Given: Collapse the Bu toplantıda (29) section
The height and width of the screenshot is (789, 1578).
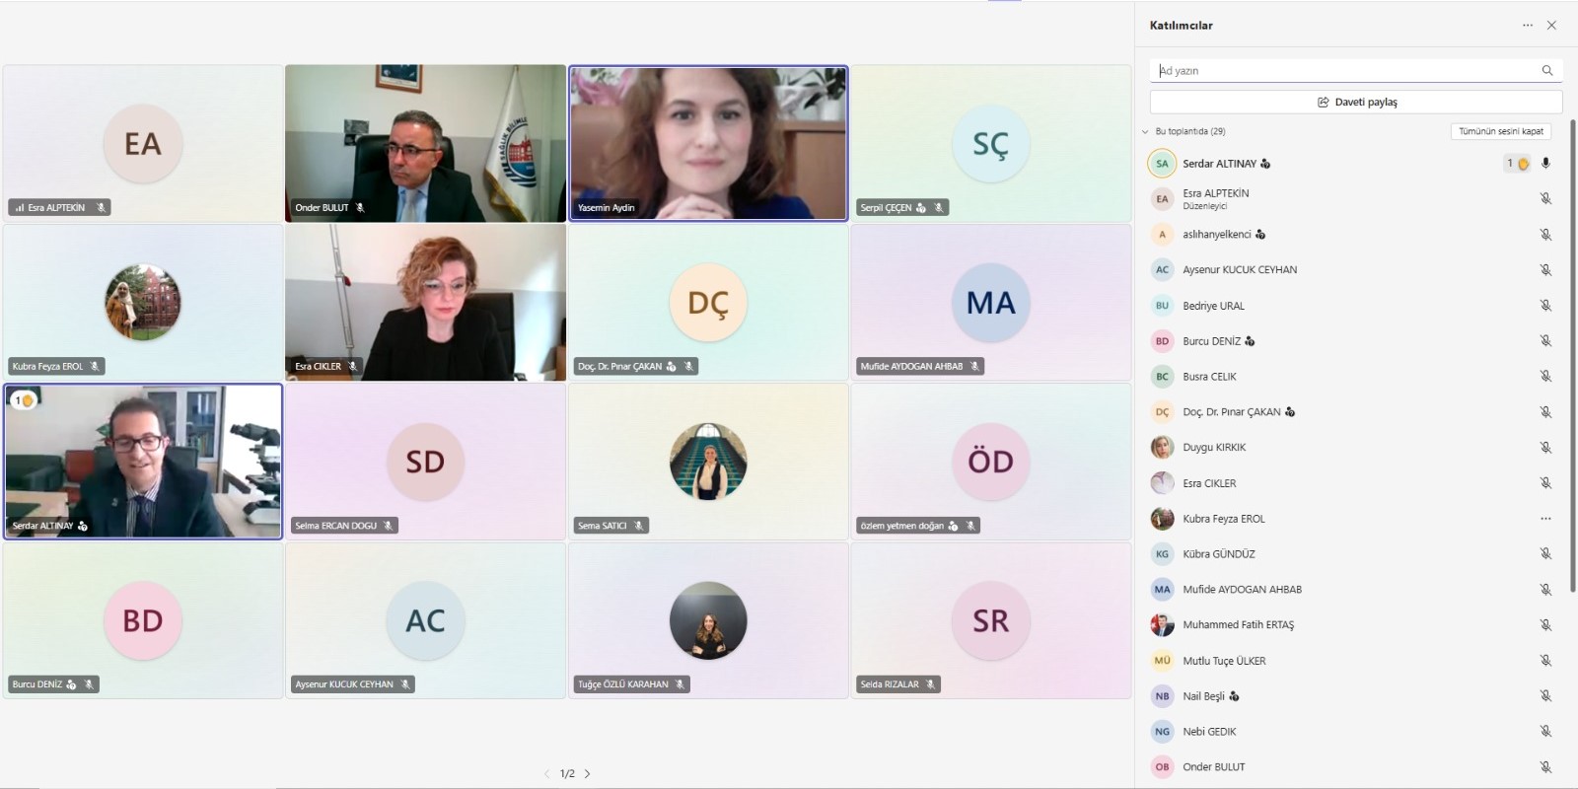Looking at the screenshot, I should point(1145,131).
